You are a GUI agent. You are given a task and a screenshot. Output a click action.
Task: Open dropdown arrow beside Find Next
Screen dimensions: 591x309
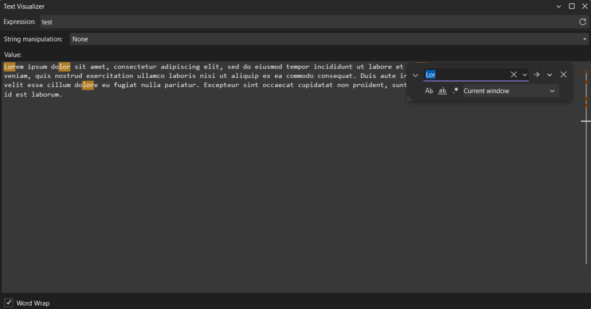coord(549,74)
